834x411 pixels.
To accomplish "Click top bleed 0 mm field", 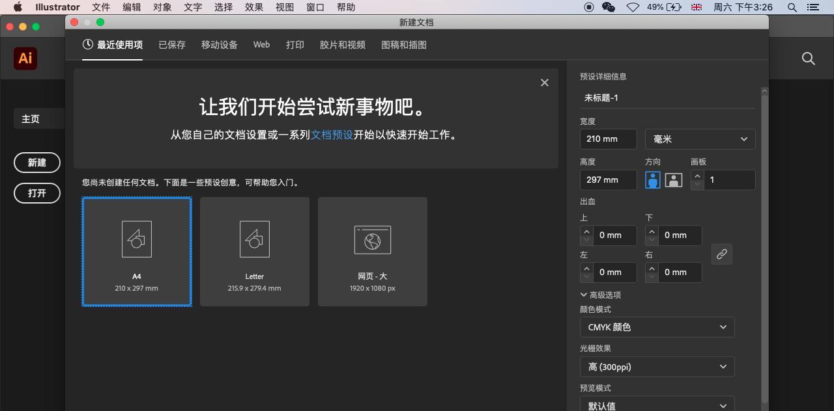I will click(x=615, y=235).
